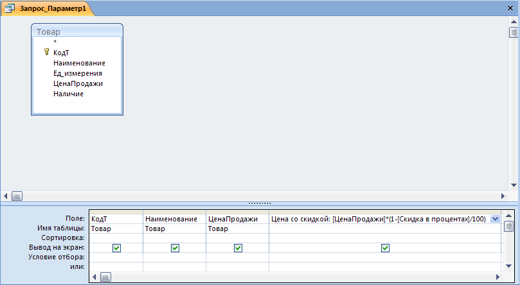Screen dimensions: 520x285
Task: Select the КодТ key field in Товар table
Action: [61, 53]
